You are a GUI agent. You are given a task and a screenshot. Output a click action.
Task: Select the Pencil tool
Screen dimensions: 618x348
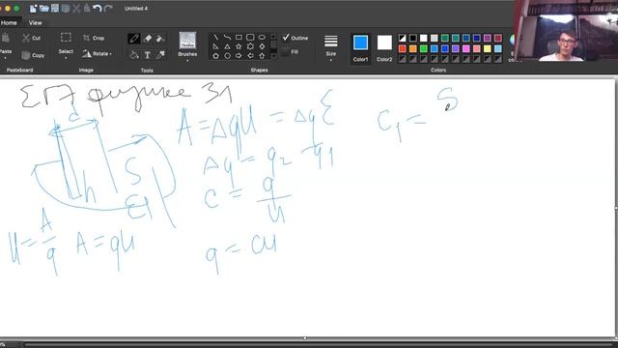(134, 39)
